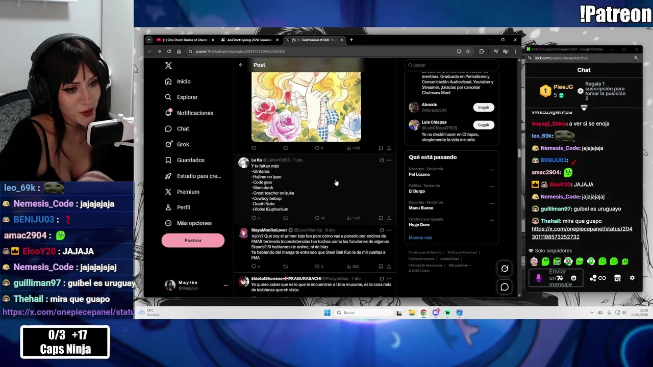Screen dimensions: 653x367
Task: Open floating messages chat button
Action: pos(505,287)
